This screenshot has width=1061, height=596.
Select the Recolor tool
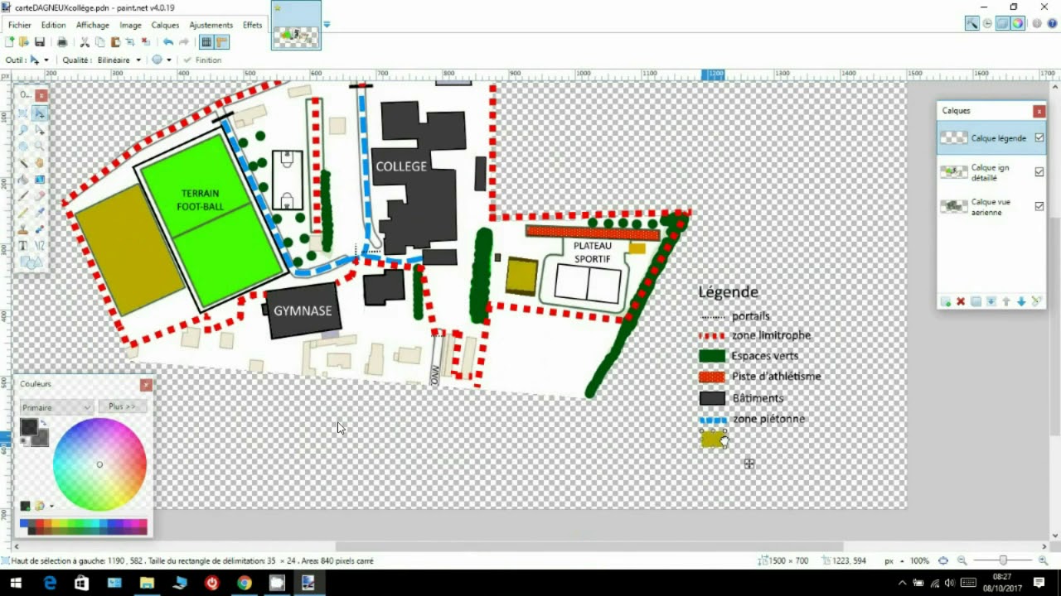[x=40, y=228]
